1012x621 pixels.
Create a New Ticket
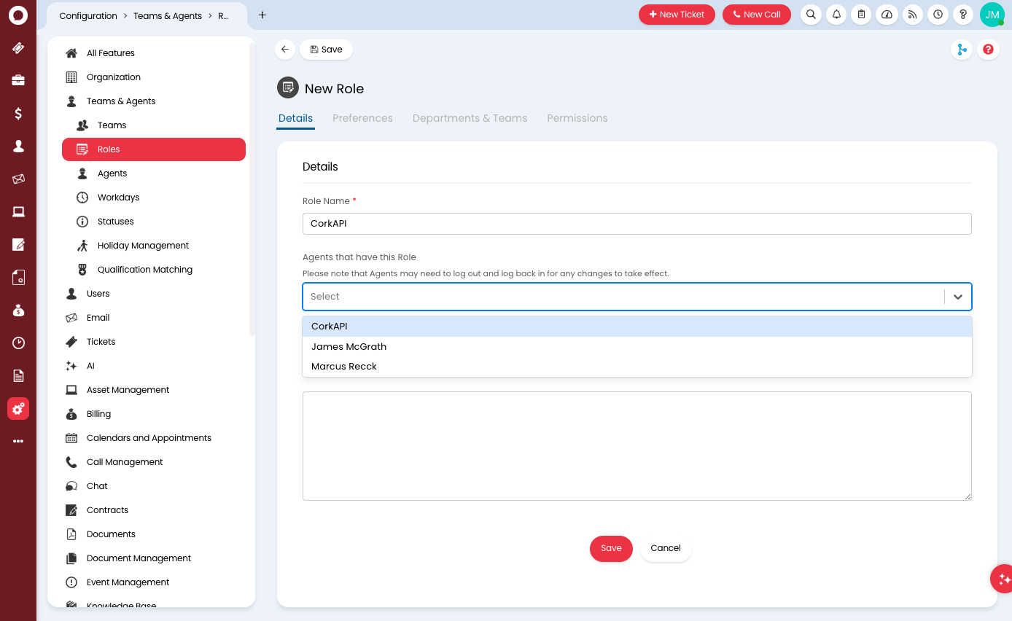coord(677,15)
